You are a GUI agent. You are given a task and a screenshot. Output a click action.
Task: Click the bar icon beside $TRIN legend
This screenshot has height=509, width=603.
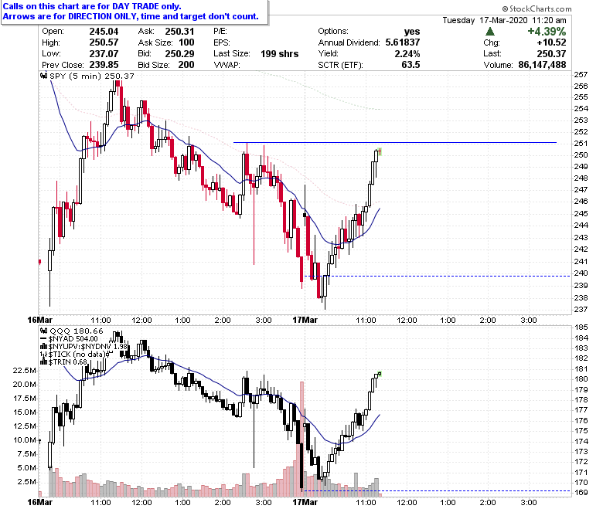point(44,362)
